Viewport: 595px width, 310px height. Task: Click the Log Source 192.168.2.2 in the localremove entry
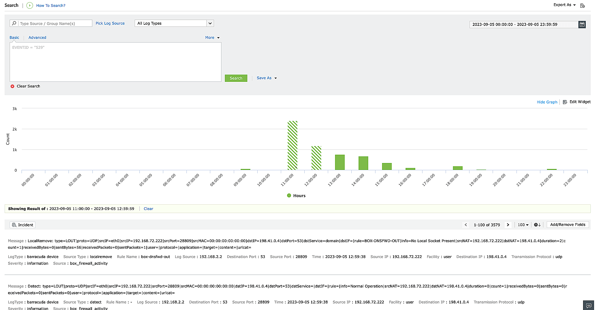click(x=211, y=257)
